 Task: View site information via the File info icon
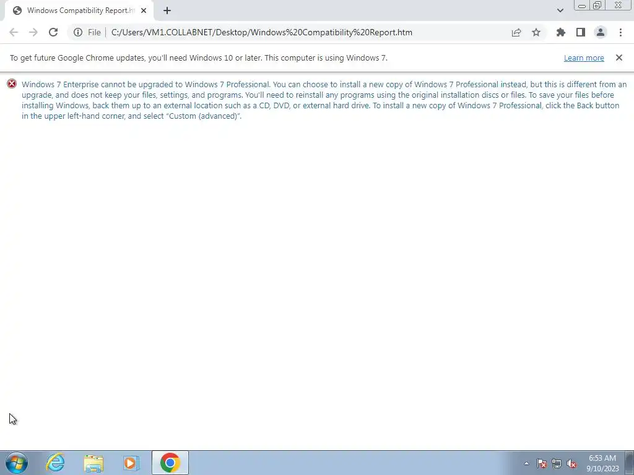pos(78,32)
